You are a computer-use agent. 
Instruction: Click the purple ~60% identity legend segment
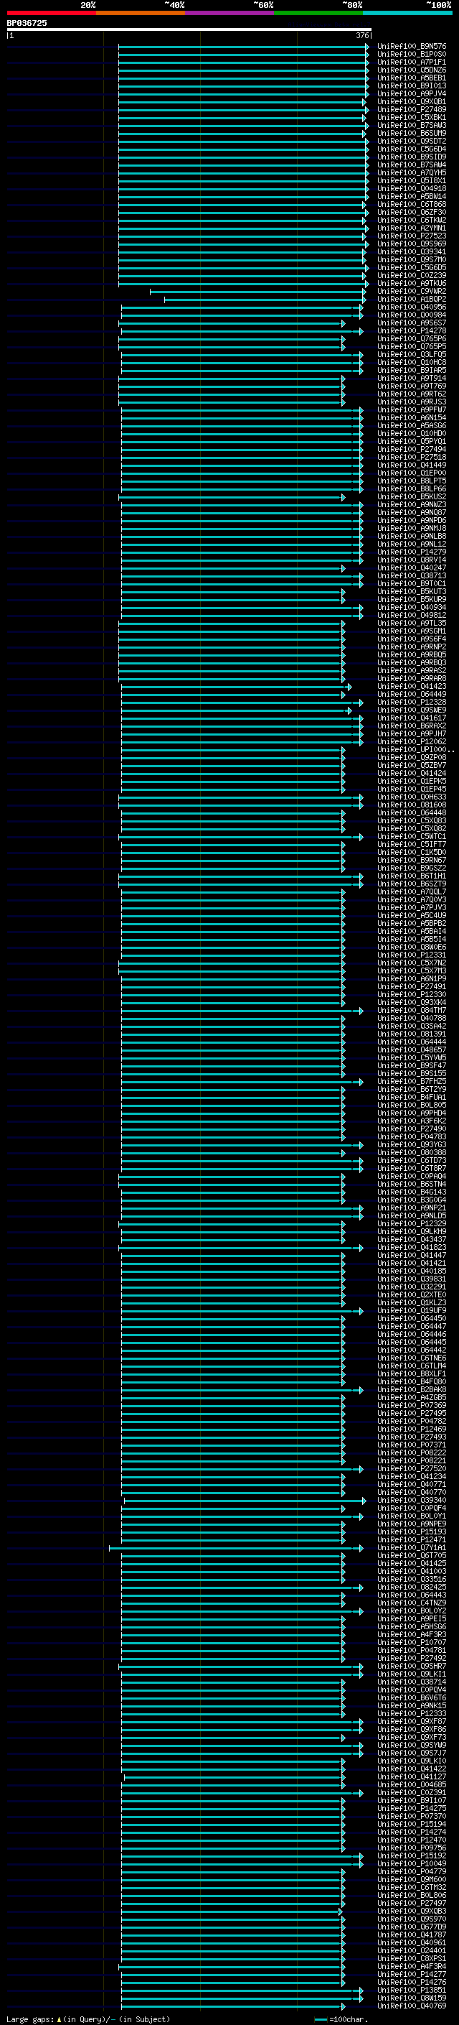(x=230, y=14)
